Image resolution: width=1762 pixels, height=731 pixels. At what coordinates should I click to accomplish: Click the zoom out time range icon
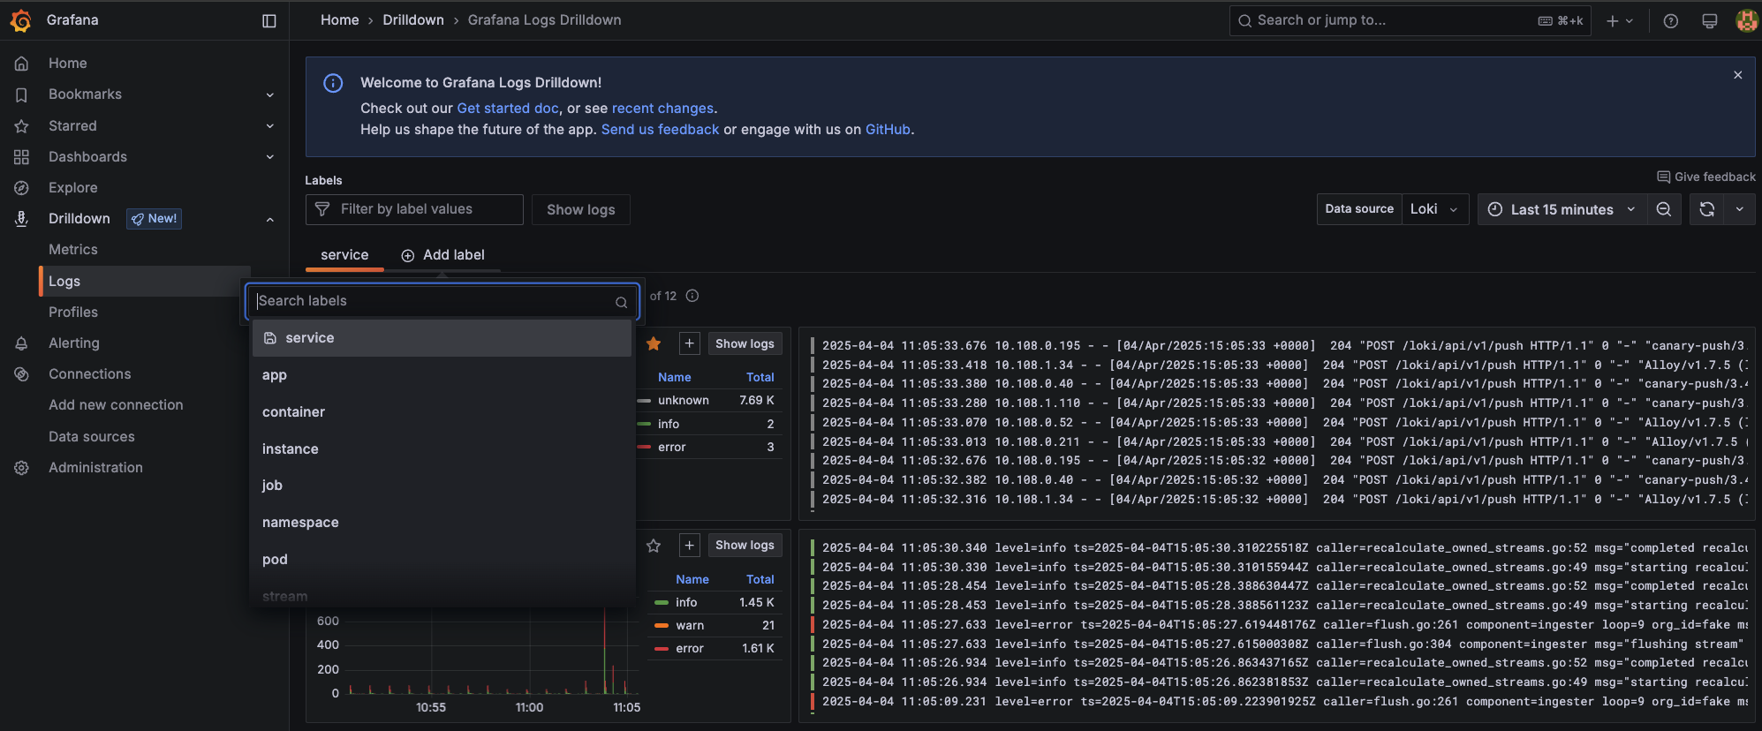coord(1664,209)
